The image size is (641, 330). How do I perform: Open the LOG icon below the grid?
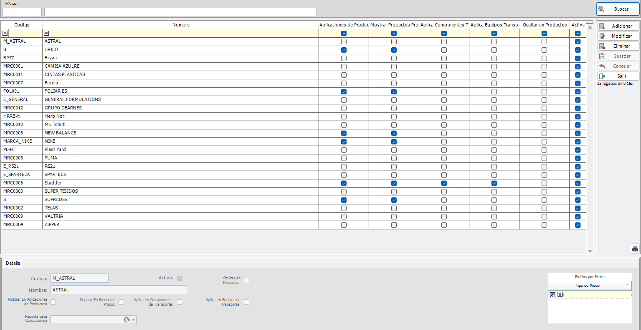pyautogui.click(x=635, y=248)
